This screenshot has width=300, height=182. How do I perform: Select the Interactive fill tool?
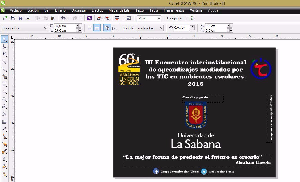pyautogui.click(x=4, y=174)
